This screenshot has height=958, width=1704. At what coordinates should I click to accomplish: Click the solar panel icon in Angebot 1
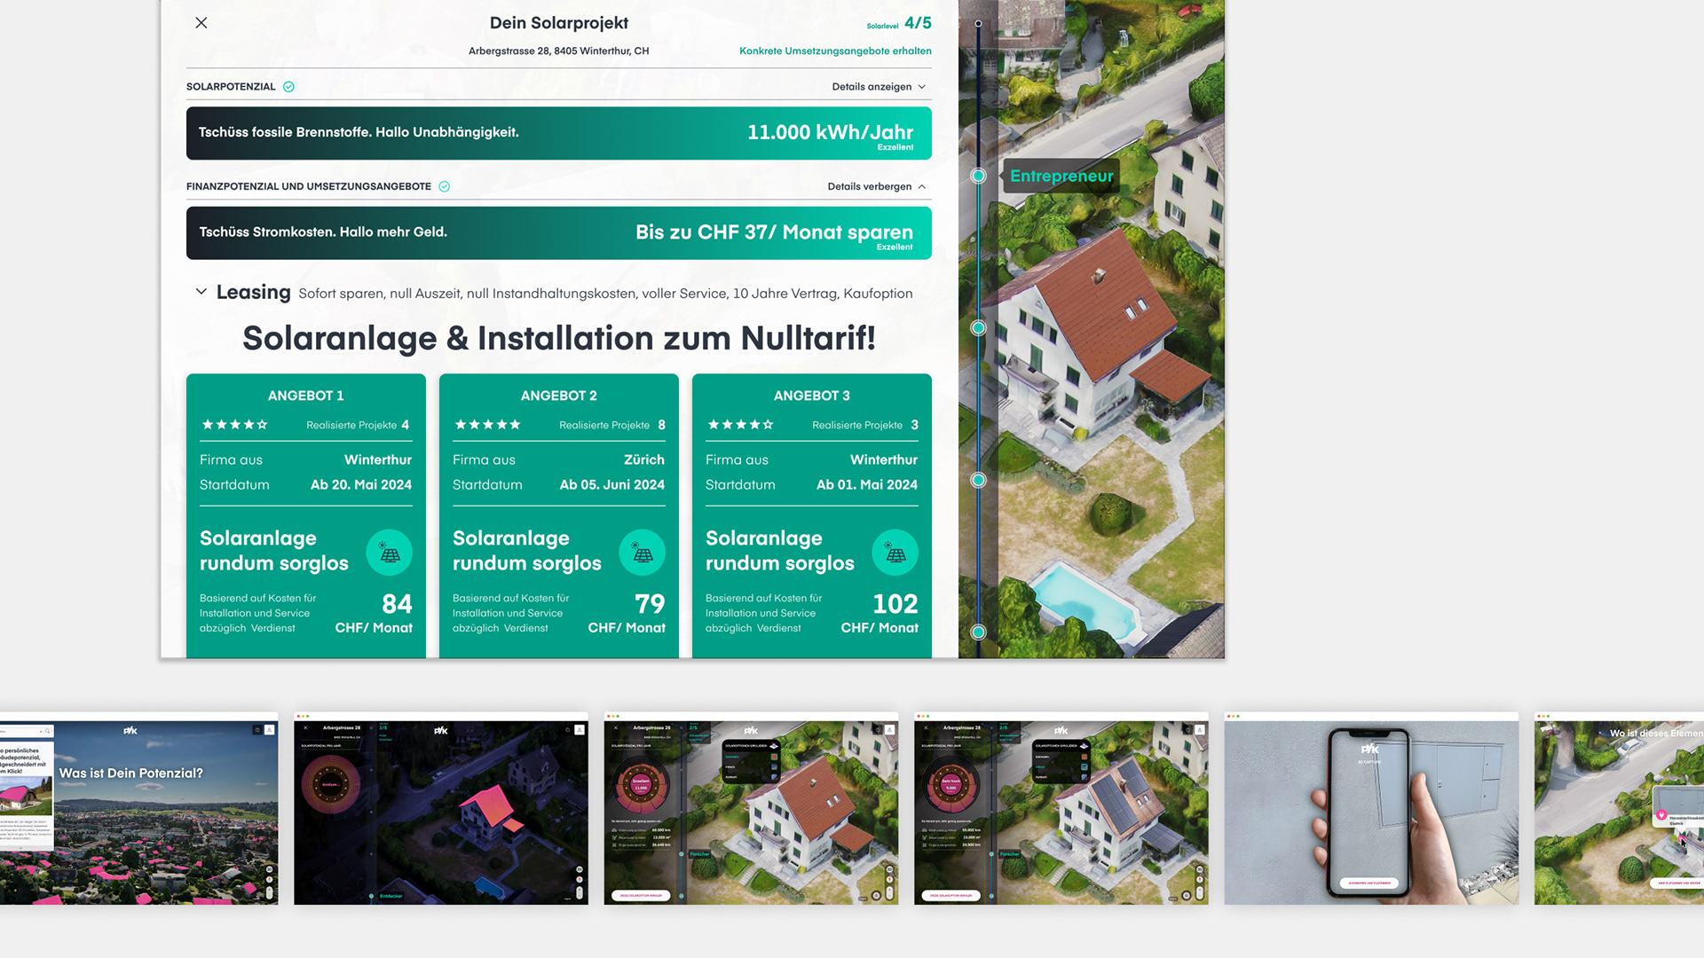pyautogui.click(x=390, y=553)
